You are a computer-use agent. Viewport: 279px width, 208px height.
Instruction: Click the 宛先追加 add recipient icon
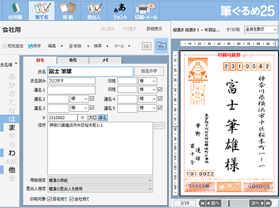tap(4, 46)
